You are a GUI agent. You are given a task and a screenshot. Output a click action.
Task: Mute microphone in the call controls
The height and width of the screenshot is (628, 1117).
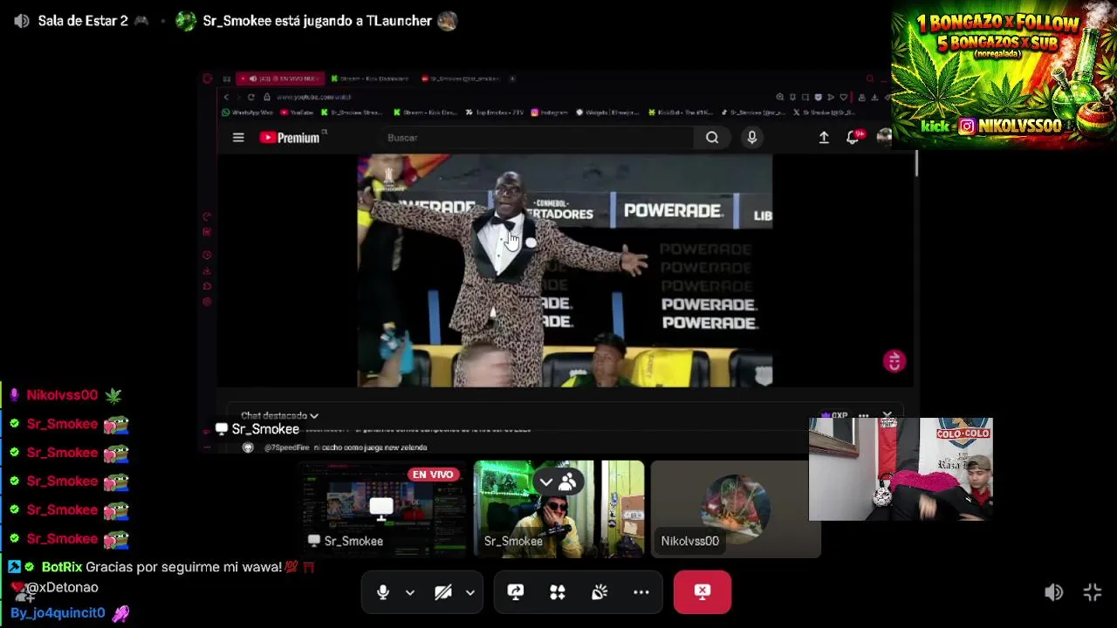[x=382, y=592]
